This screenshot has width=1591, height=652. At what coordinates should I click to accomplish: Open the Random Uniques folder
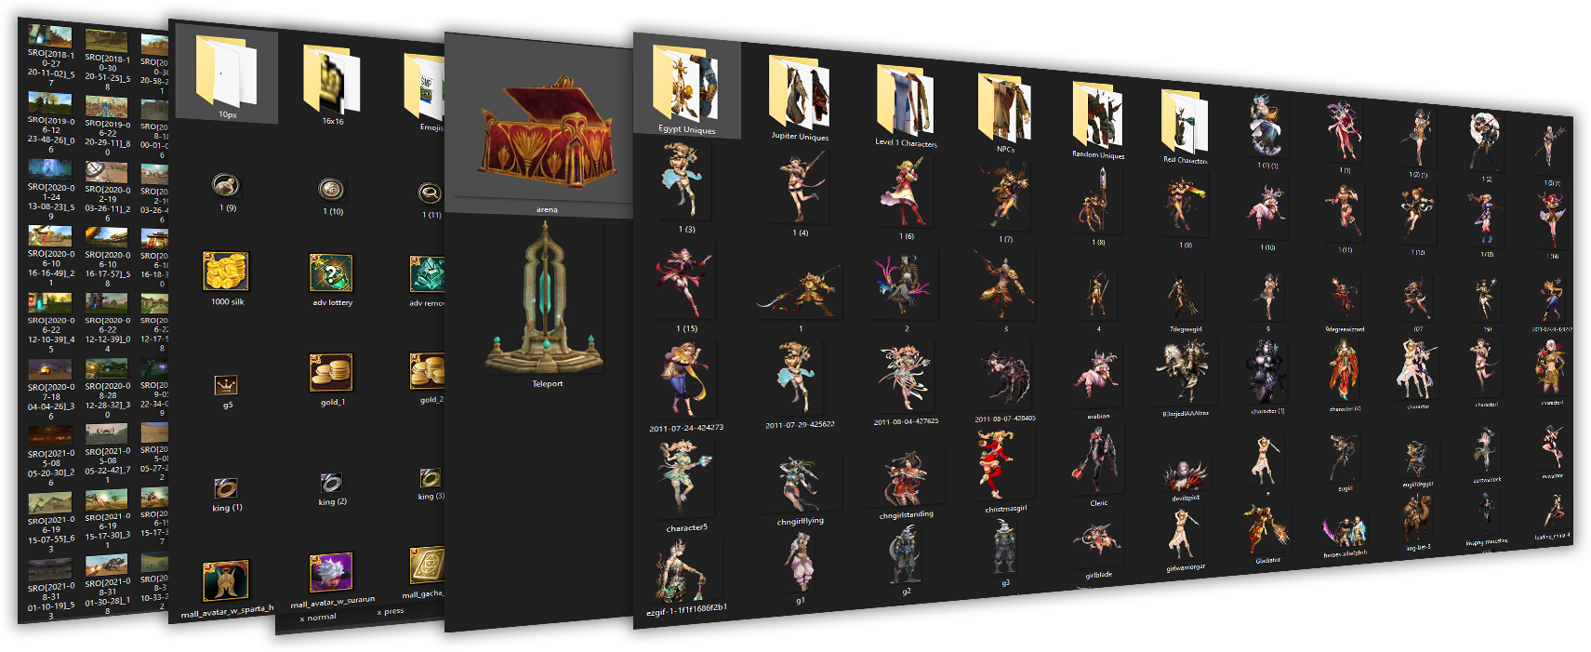point(1097,117)
